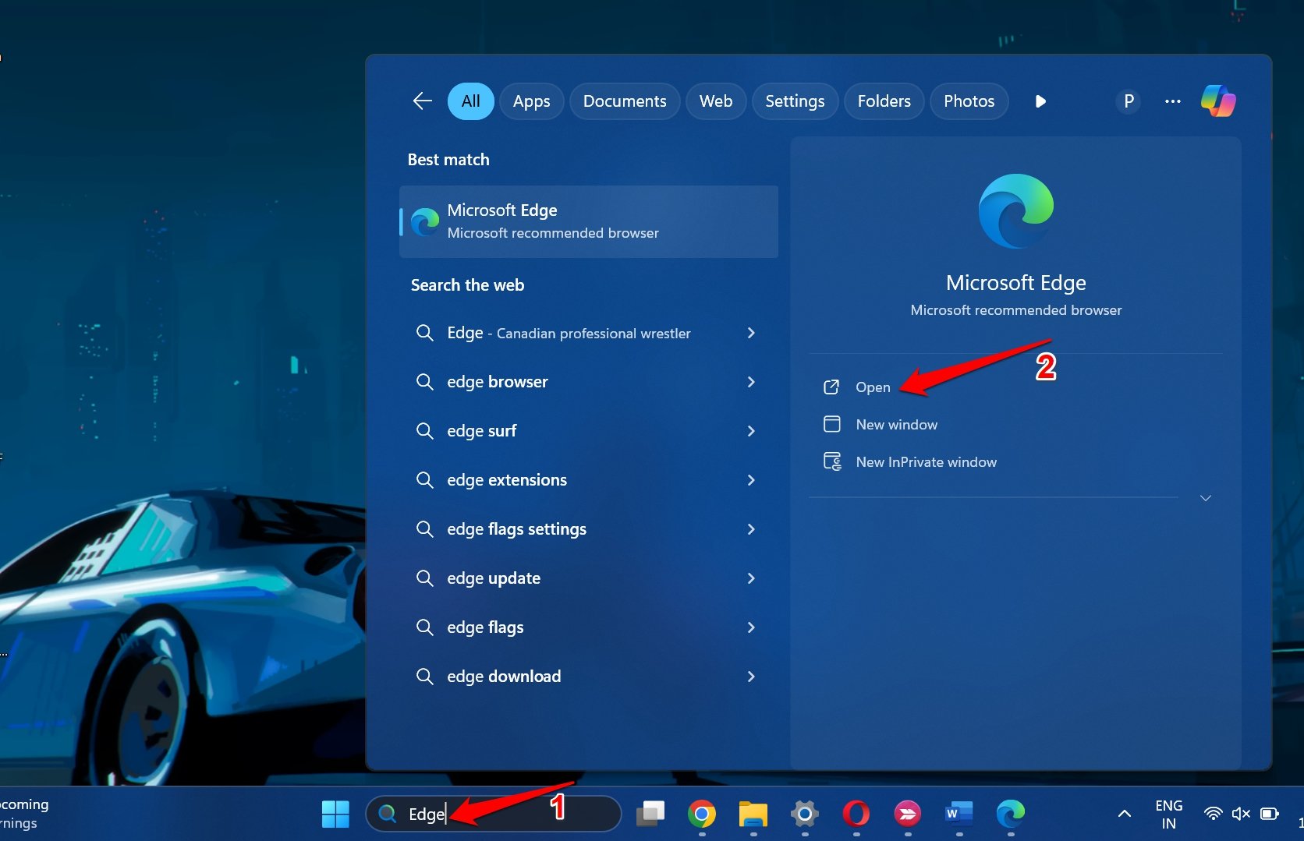
Task: Expand chevron next to edge surf
Action: tap(751, 431)
